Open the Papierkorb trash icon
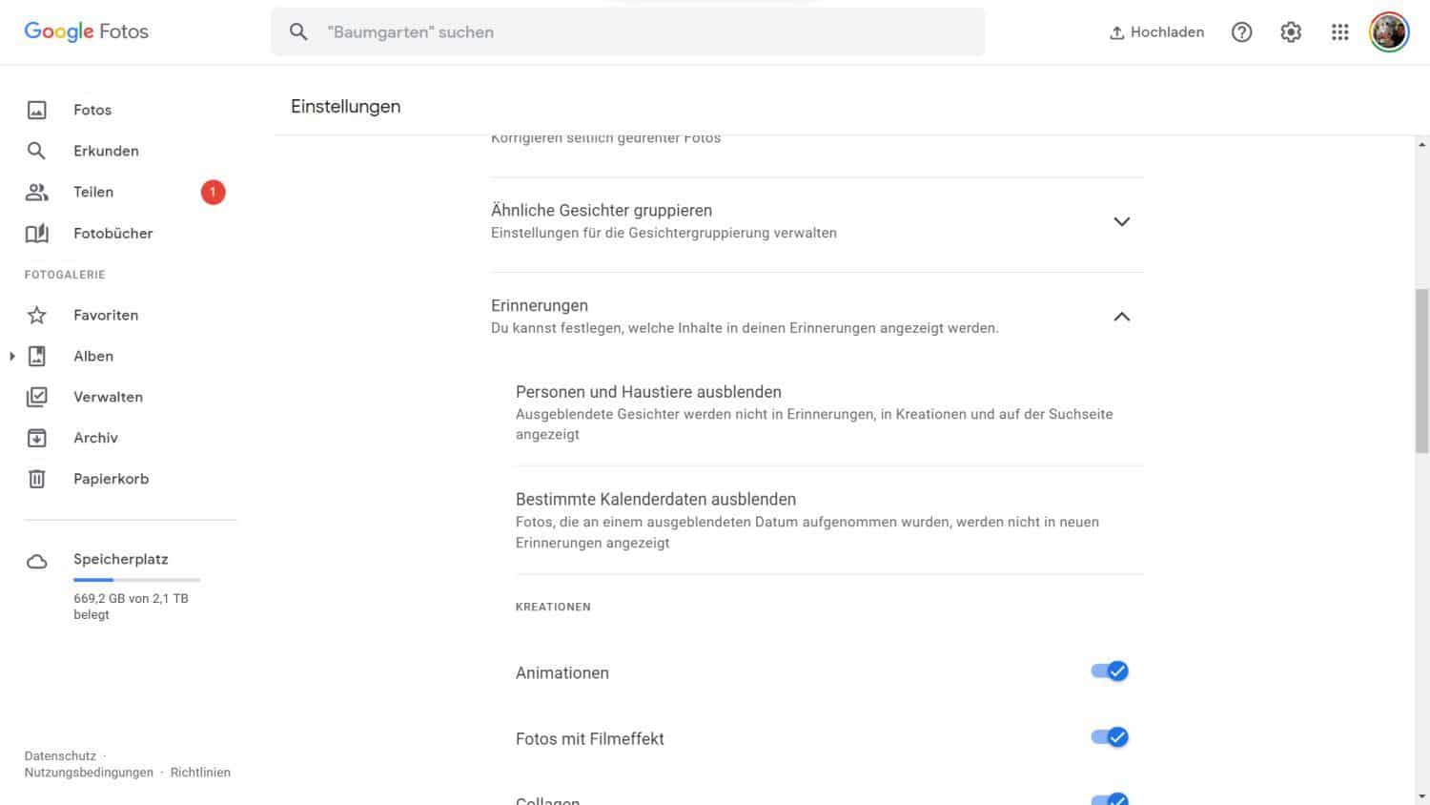Image resolution: width=1430 pixels, height=805 pixels. [37, 479]
